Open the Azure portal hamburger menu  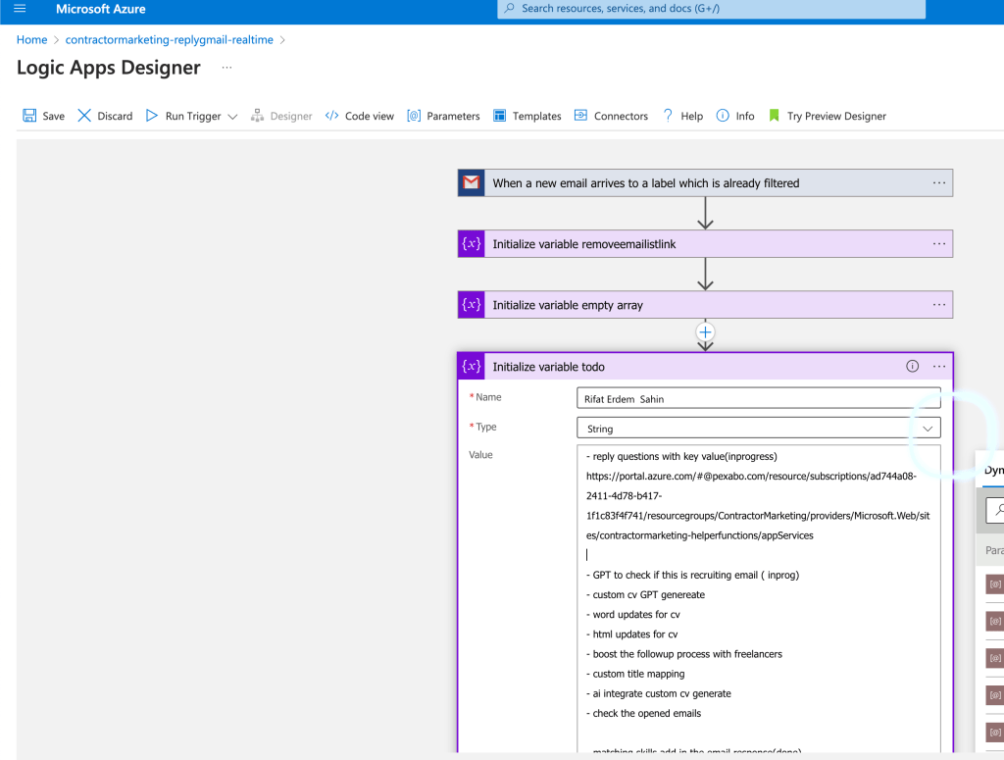coord(20,9)
